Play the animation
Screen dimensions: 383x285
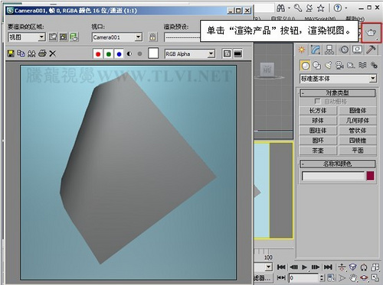coord(304,267)
